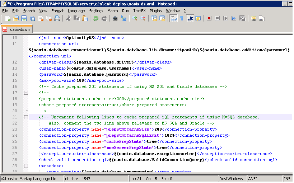Toggle the Word Wrap toolbar button
This screenshot has width=294, height=183.
173,18
